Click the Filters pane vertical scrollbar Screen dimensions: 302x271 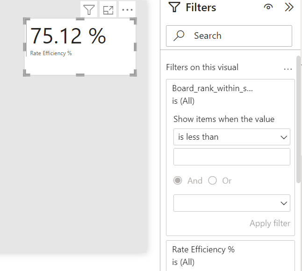pos(298,119)
